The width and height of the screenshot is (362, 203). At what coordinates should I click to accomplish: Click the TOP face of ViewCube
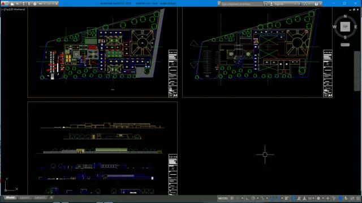tap(345, 27)
